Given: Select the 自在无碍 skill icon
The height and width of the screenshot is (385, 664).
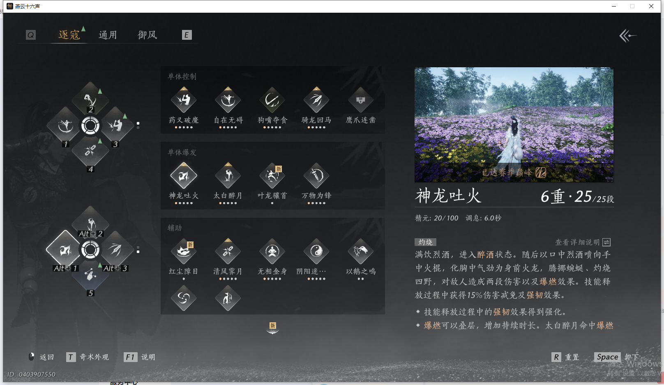Looking at the screenshot, I should click(228, 100).
